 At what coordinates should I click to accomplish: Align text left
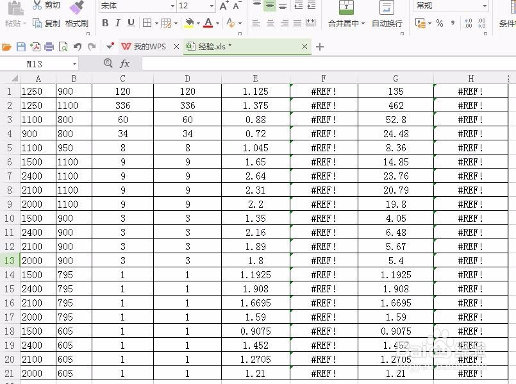[256, 23]
